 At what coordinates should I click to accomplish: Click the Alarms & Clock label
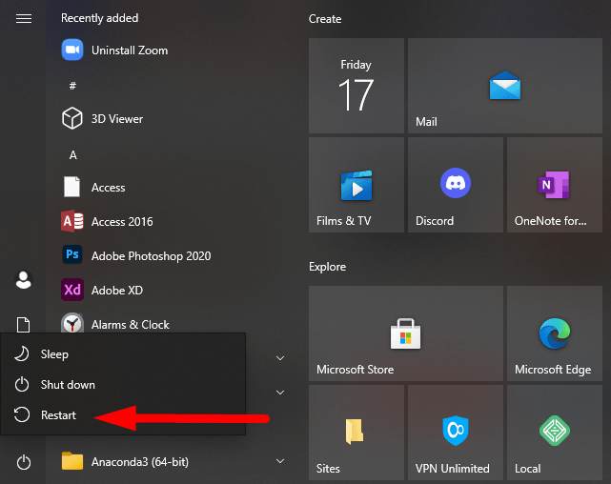[x=131, y=325]
